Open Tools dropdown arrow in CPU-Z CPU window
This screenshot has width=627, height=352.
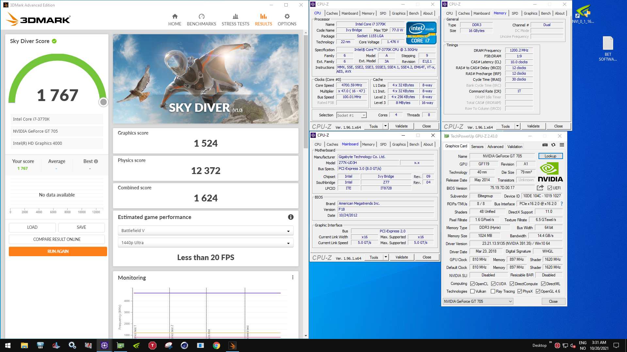385,126
